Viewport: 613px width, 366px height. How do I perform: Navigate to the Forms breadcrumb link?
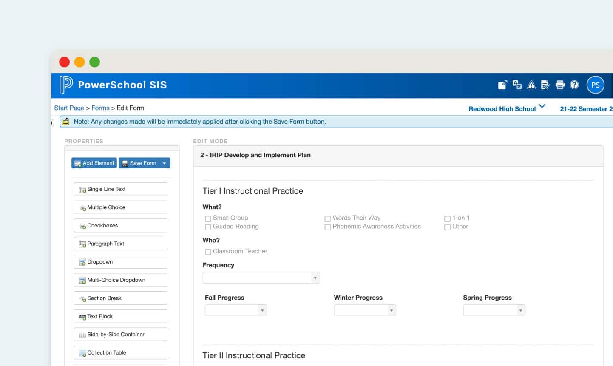point(100,108)
